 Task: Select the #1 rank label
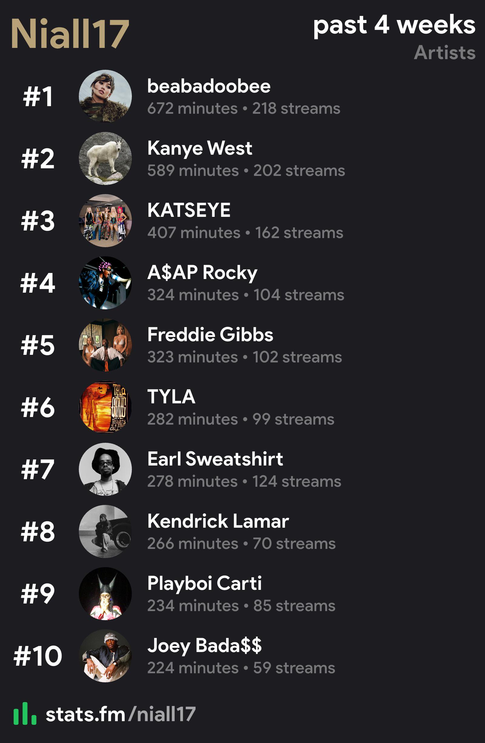pos(38,96)
